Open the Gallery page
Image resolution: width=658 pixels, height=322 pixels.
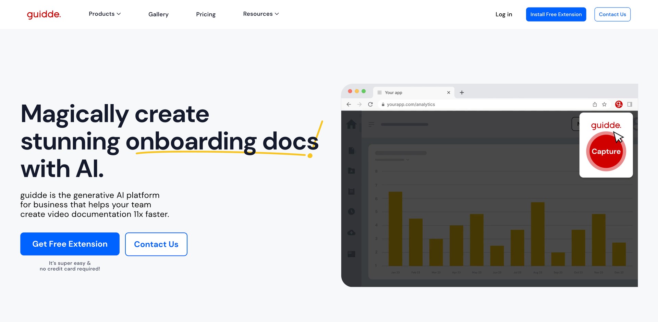158,14
